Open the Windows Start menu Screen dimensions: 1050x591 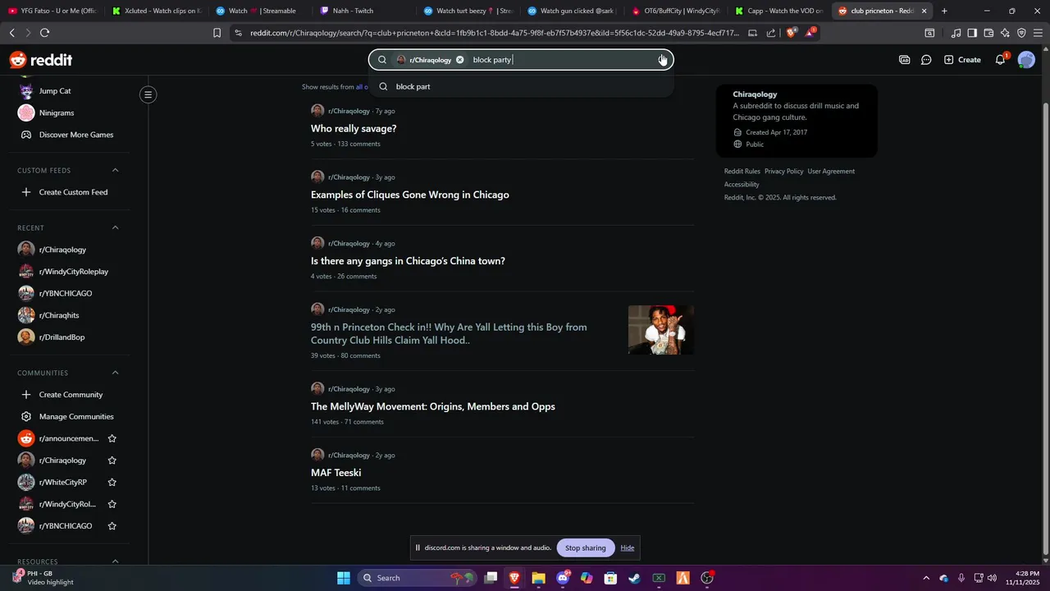pyautogui.click(x=344, y=578)
